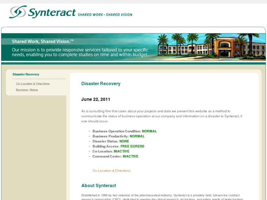Image resolution: width=267 pixels, height=200 pixels.
Task: Select Command Center: INACTIVE line
Action: pyautogui.click(x=115, y=156)
